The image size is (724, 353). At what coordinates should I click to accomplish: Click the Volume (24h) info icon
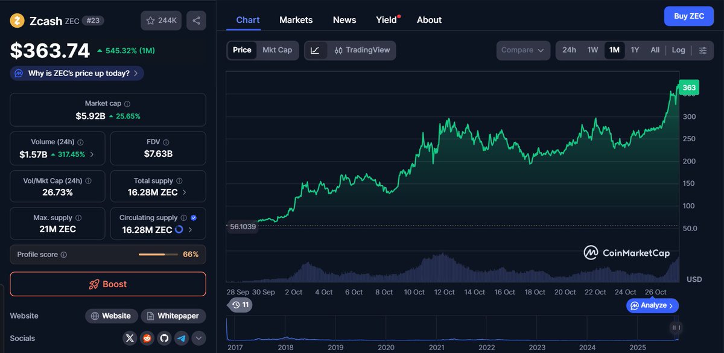point(80,142)
